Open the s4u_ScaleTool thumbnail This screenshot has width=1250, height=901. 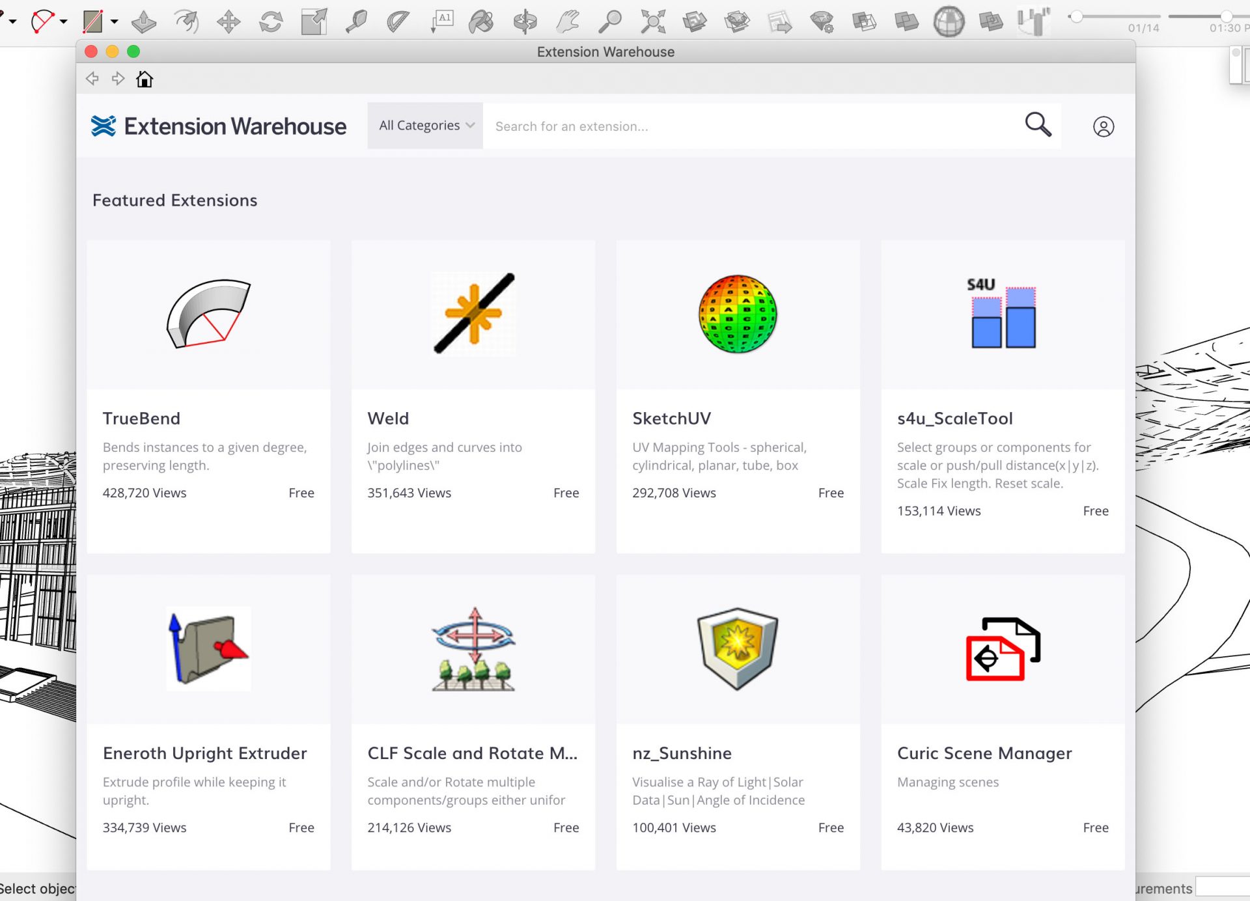coord(1003,314)
